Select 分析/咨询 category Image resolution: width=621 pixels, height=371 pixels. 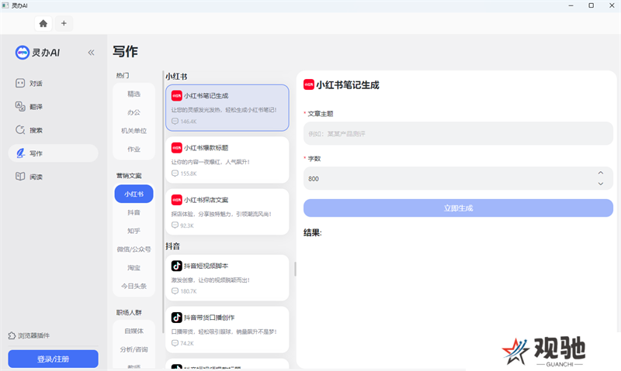click(134, 349)
